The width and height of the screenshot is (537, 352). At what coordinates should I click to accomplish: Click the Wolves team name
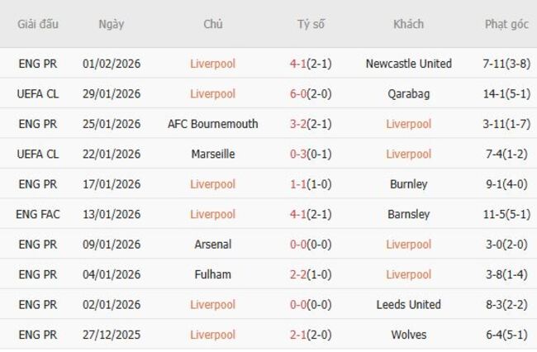point(408,335)
